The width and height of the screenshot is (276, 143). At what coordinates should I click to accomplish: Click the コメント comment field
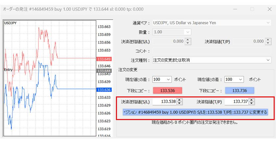(x=211, y=51)
